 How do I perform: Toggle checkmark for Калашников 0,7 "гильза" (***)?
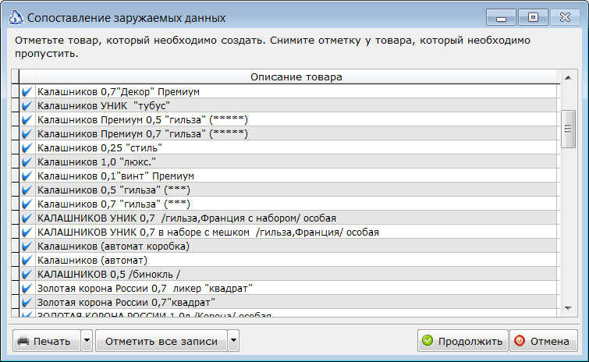tap(27, 204)
